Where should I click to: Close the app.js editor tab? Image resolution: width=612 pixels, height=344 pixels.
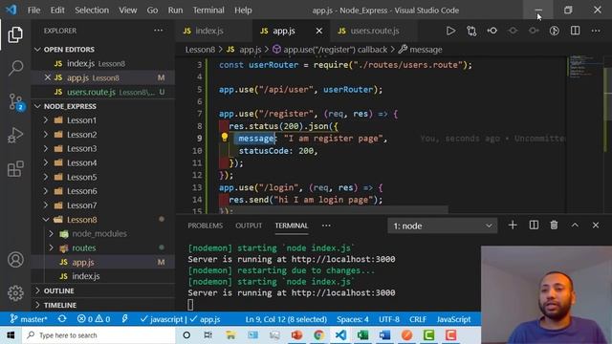318,31
